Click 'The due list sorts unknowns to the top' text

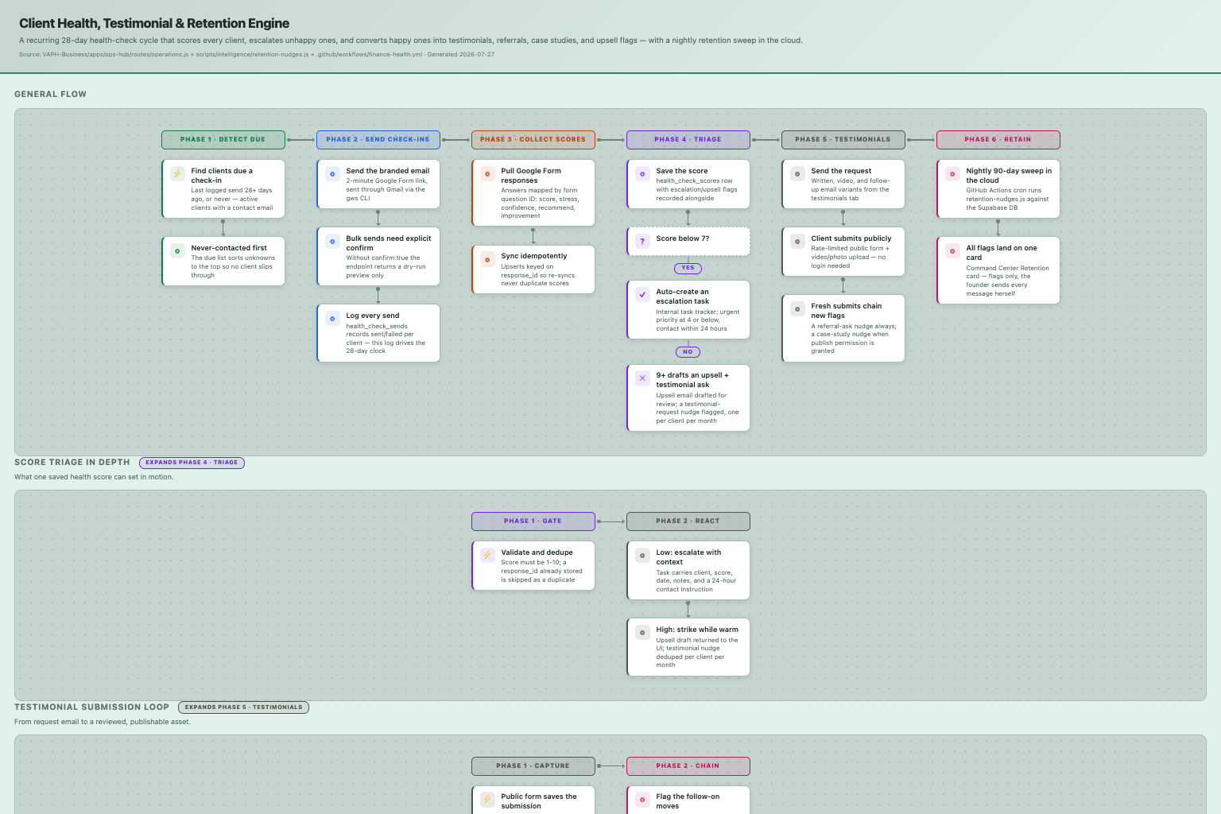pyautogui.click(x=233, y=266)
